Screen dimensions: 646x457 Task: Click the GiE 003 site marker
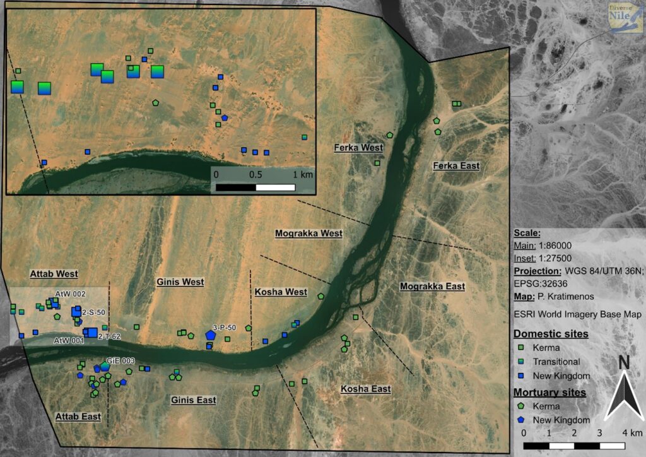click(x=105, y=366)
